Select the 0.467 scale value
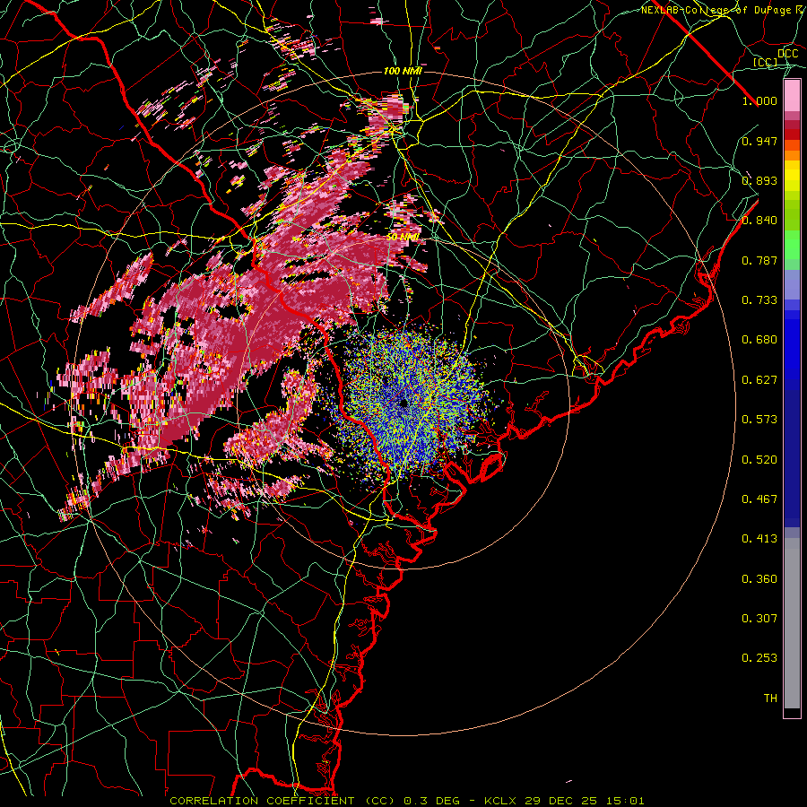807x807 pixels. tap(759, 499)
